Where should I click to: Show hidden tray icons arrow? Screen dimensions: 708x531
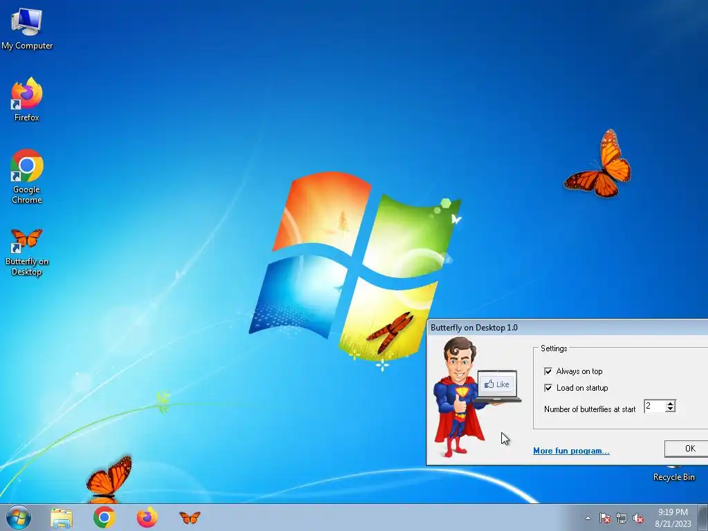(x=588, y=518)
